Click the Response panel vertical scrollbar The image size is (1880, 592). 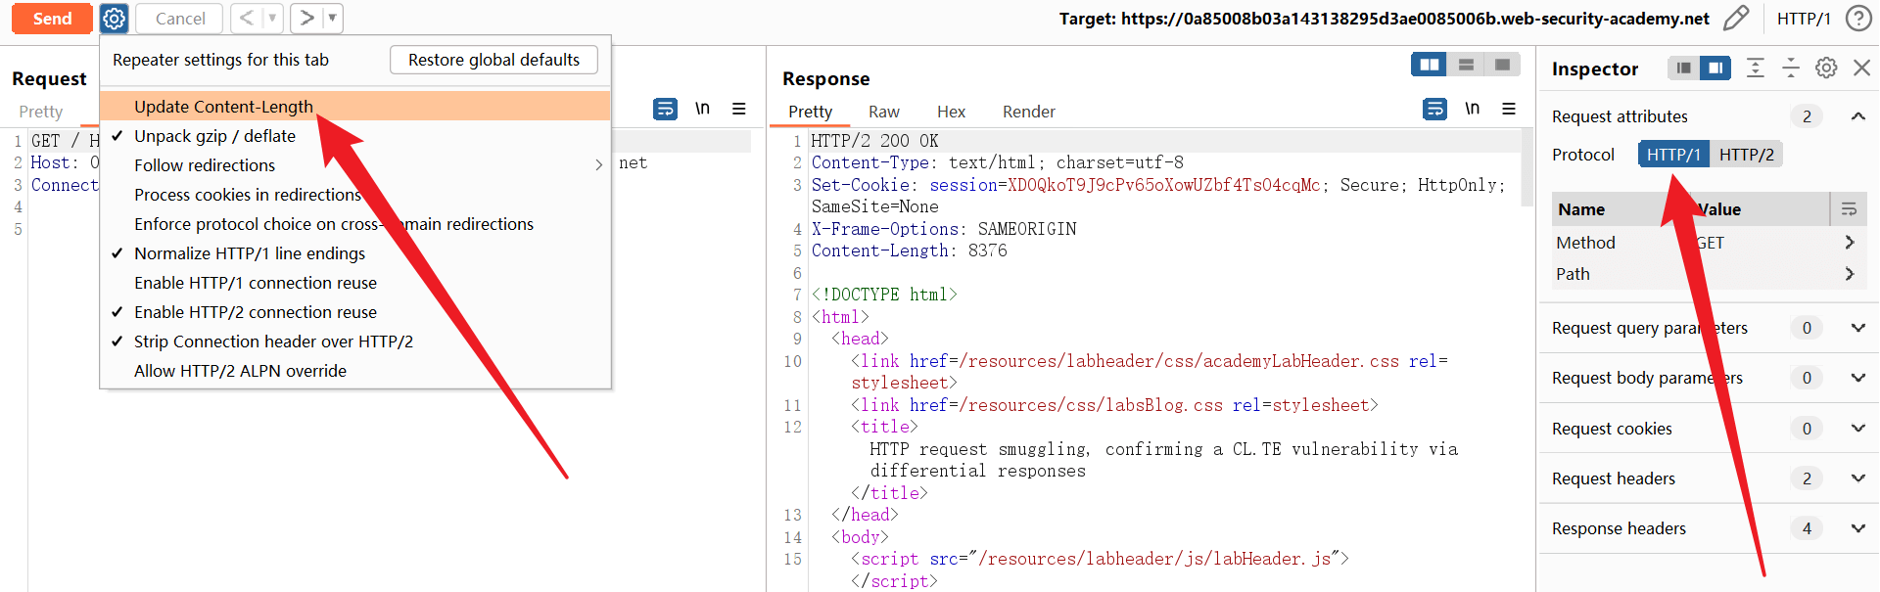pos(1527,168)
